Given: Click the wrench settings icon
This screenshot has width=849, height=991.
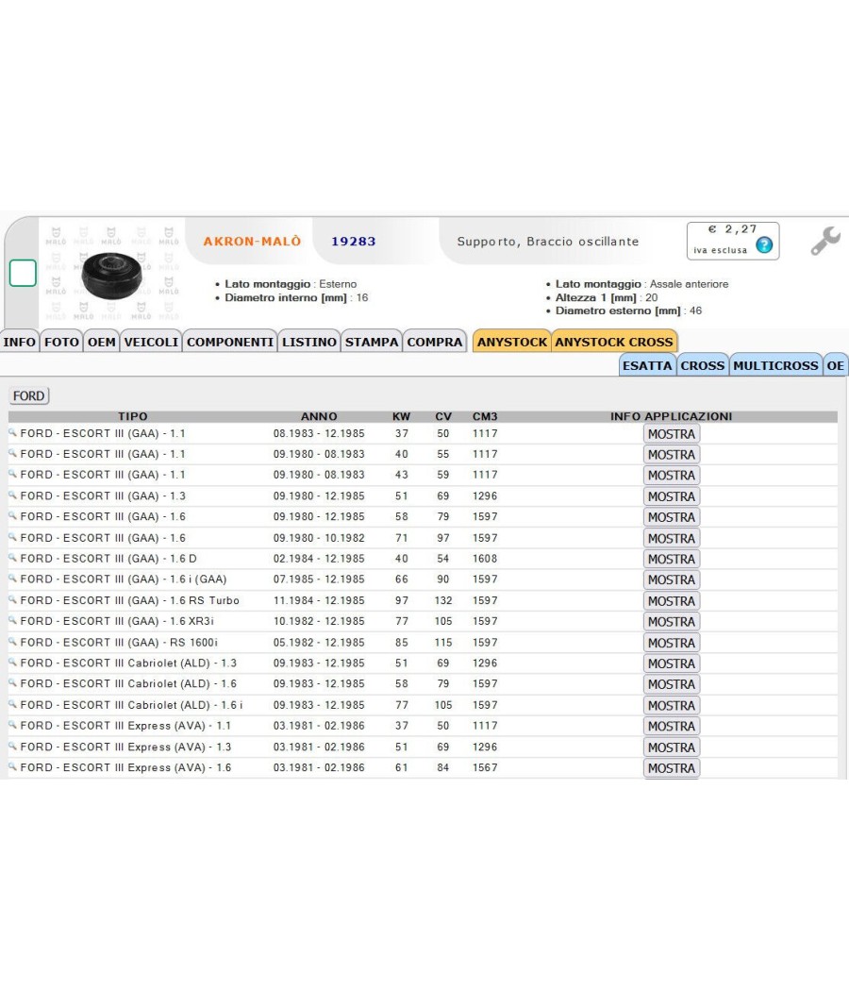Looking at the screenshot, I should coord(825,241).
